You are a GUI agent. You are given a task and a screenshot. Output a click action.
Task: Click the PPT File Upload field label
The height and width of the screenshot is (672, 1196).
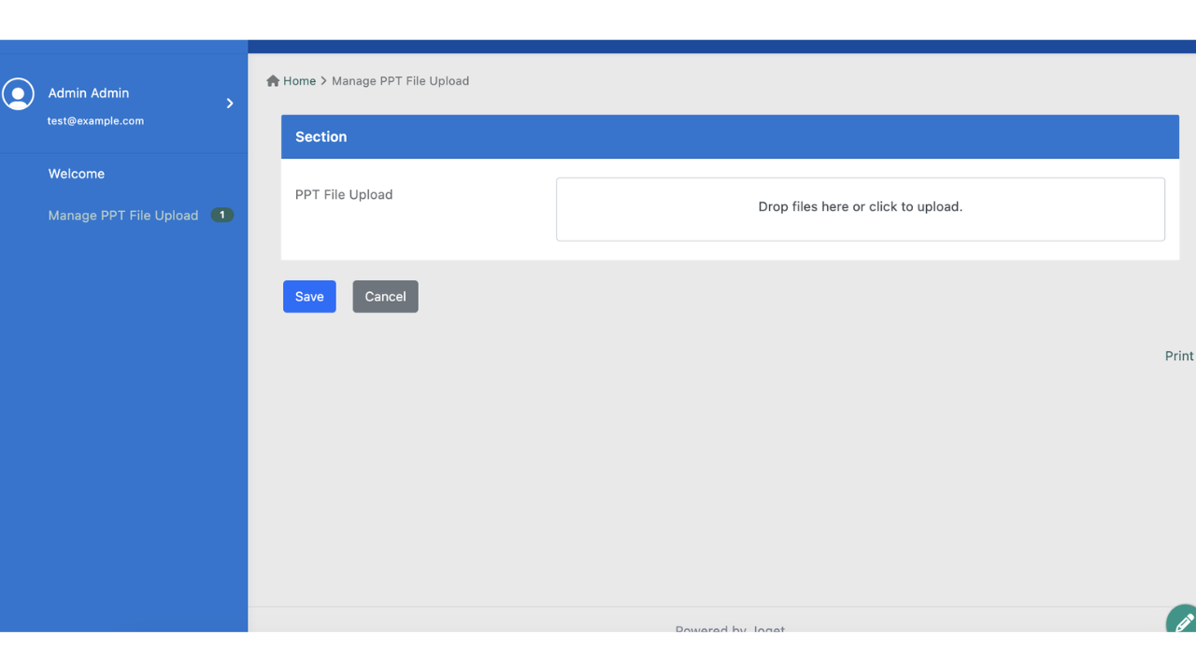[344, 195]
